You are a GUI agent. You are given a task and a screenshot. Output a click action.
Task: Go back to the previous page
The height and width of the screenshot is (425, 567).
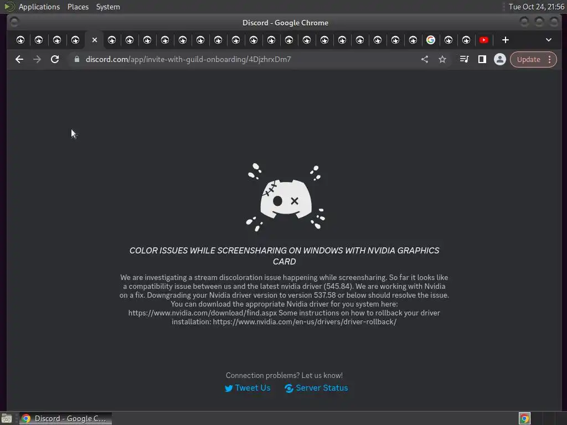tap(19, 59)
